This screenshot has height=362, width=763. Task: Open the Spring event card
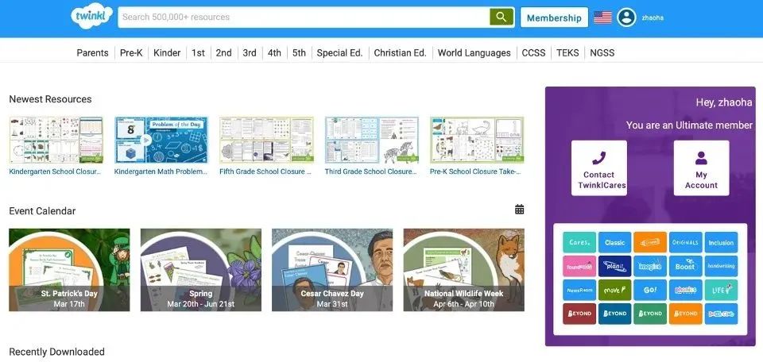tap(201, 270)
